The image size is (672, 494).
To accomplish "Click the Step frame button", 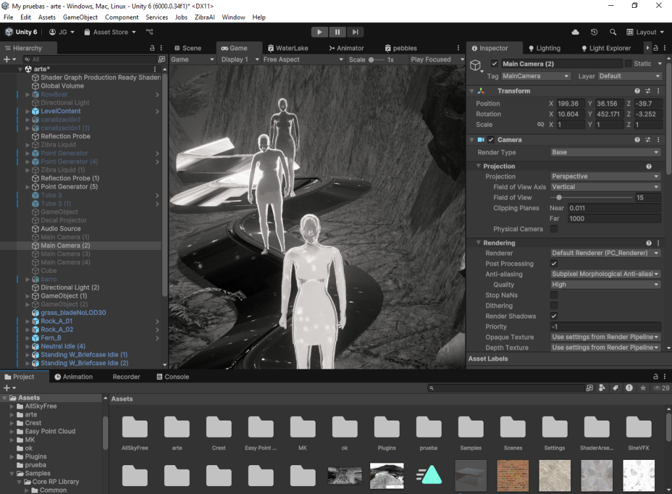I will 355,31.
